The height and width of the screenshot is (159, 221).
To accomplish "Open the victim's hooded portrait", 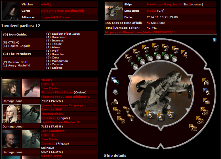I will coord(11,11).
